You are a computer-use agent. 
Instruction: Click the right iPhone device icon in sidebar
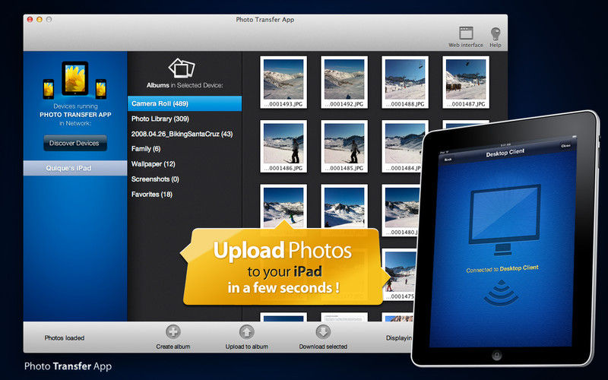[101, 89]
